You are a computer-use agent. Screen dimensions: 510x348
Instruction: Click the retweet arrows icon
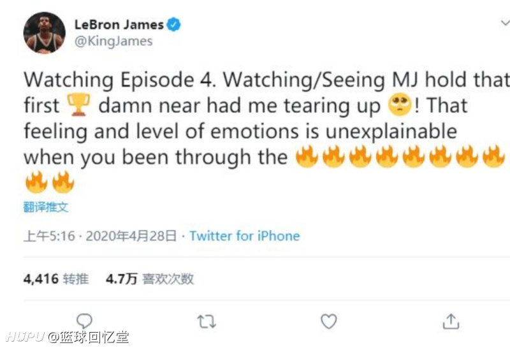[x=207, y=321]
